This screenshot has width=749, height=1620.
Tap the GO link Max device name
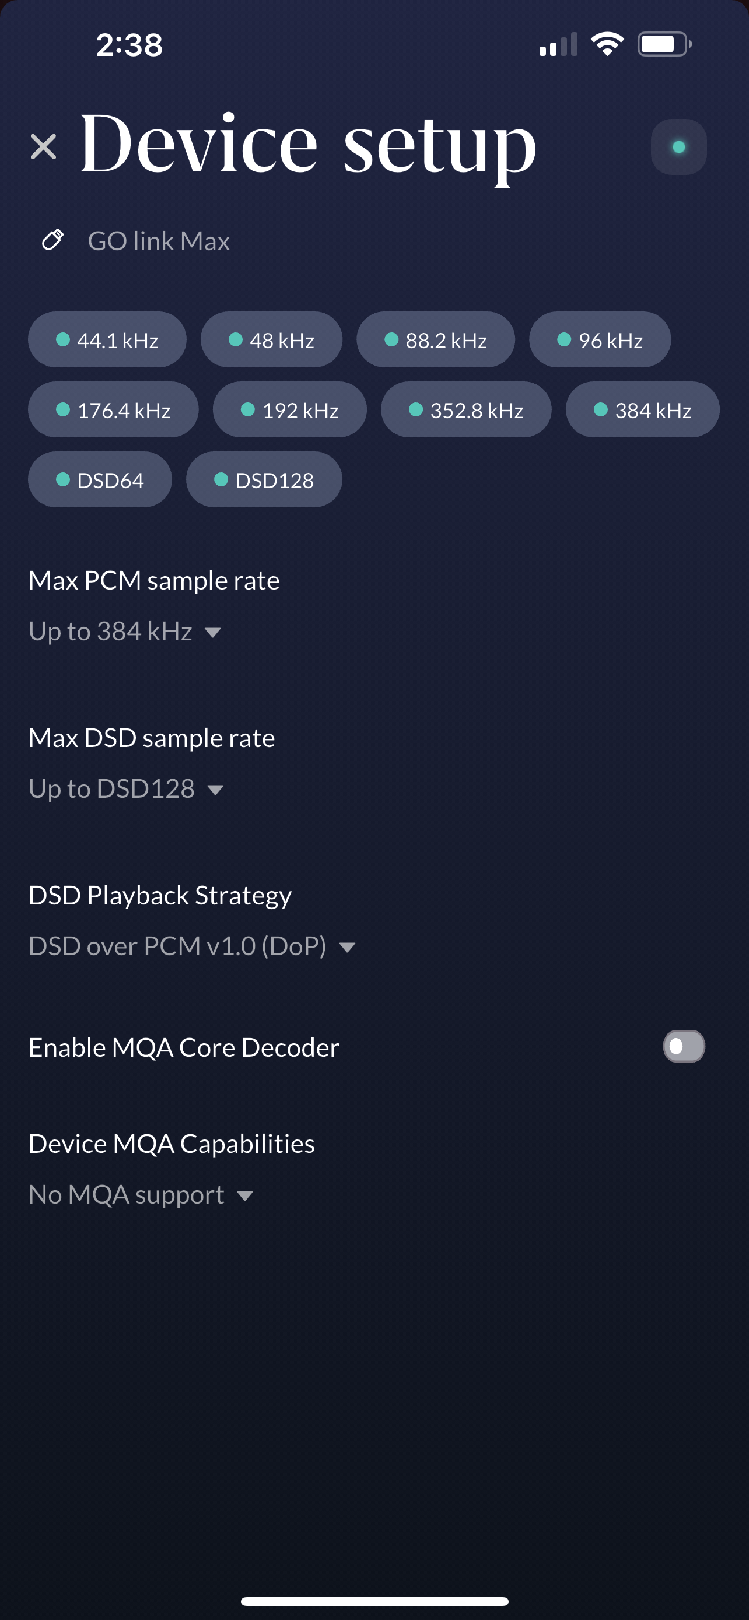[x=159, y=241]
